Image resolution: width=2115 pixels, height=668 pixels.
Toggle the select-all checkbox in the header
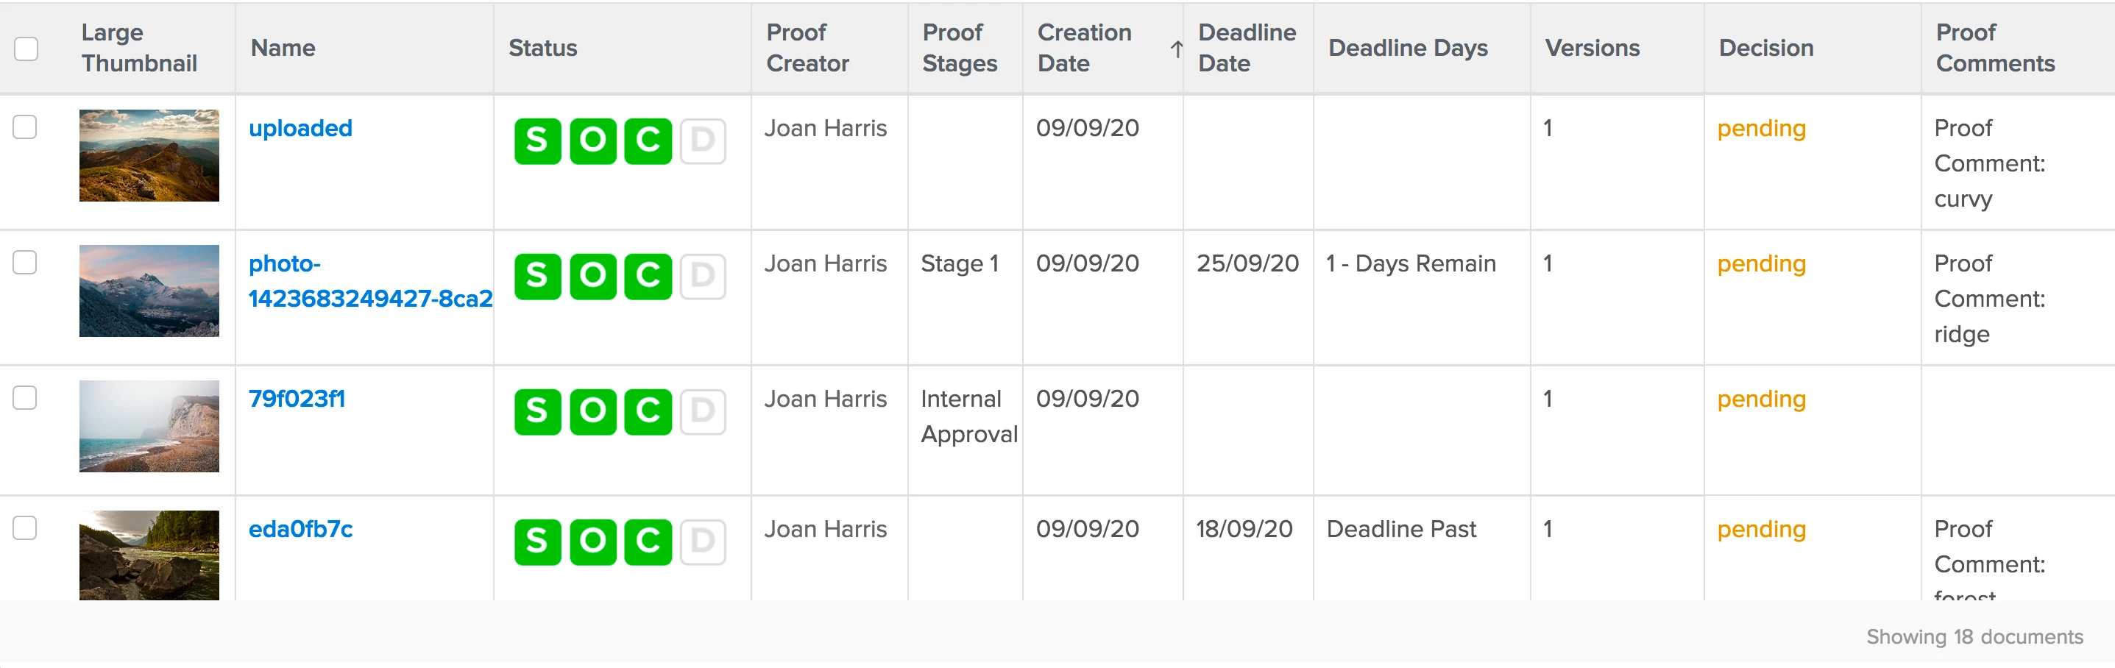26,49
